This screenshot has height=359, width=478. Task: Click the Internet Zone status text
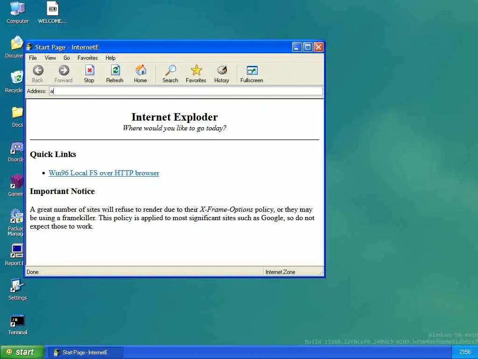pyautogui.click(x=280, y=272)
